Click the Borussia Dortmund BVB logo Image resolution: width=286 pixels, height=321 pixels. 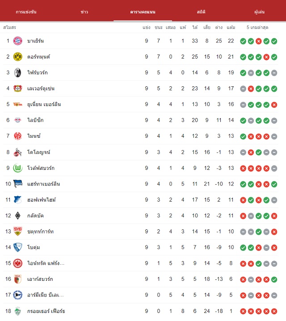pyautogui.click(x=18, y=57)
